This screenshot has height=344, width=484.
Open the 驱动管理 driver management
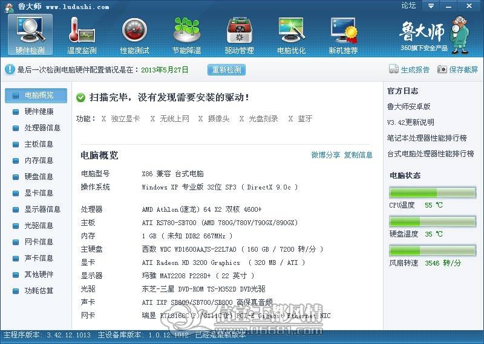coord(239,35)
